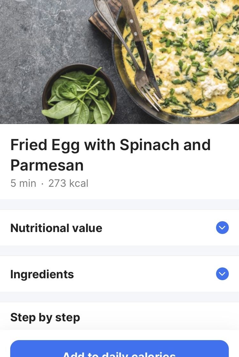The image size is (239, 357).
Task: Tap the Step by step heading
Action: click(x=45, y=317)
